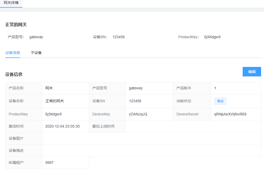
Task: Click the empty 最后上线时间 value cell
Action: click(193, 126)
